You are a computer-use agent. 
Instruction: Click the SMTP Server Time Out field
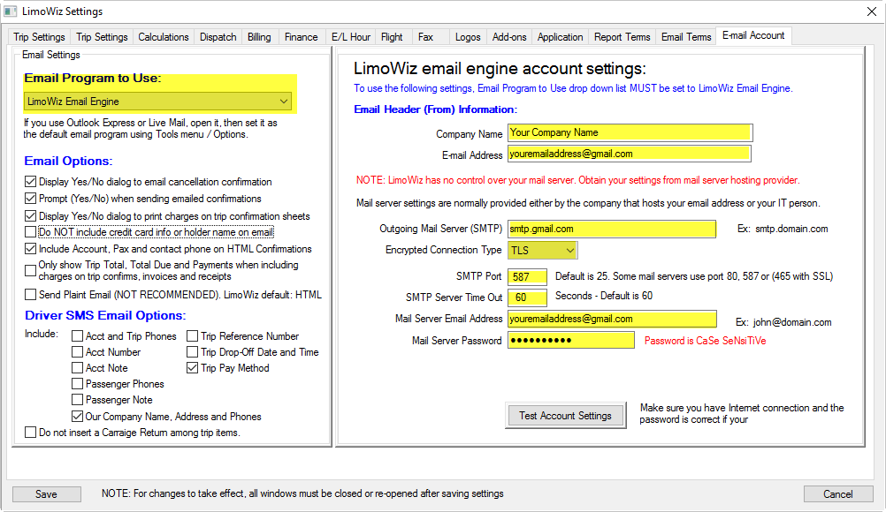pos(527,297)
